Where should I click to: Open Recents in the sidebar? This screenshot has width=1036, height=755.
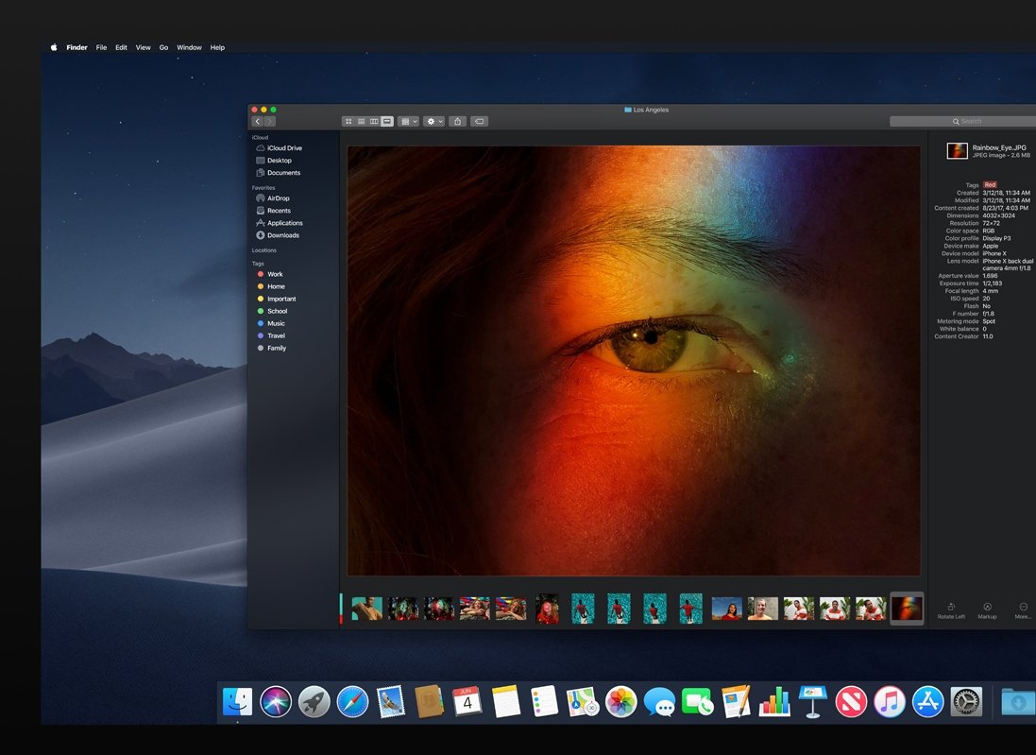click(x=274, y=210)
